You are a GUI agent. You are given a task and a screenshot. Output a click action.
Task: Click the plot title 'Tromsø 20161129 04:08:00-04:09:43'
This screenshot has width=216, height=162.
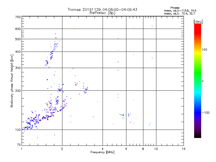(x=102, y=9)
